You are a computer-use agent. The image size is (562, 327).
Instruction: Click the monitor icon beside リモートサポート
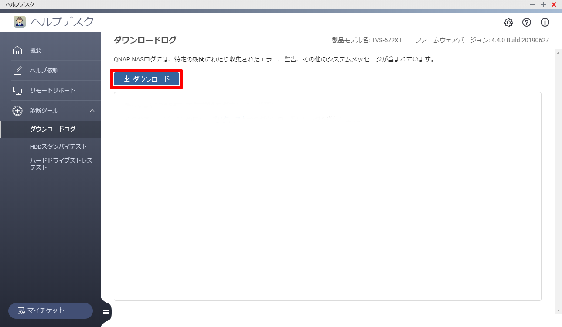pyautogui.click(x=17, y=90)
